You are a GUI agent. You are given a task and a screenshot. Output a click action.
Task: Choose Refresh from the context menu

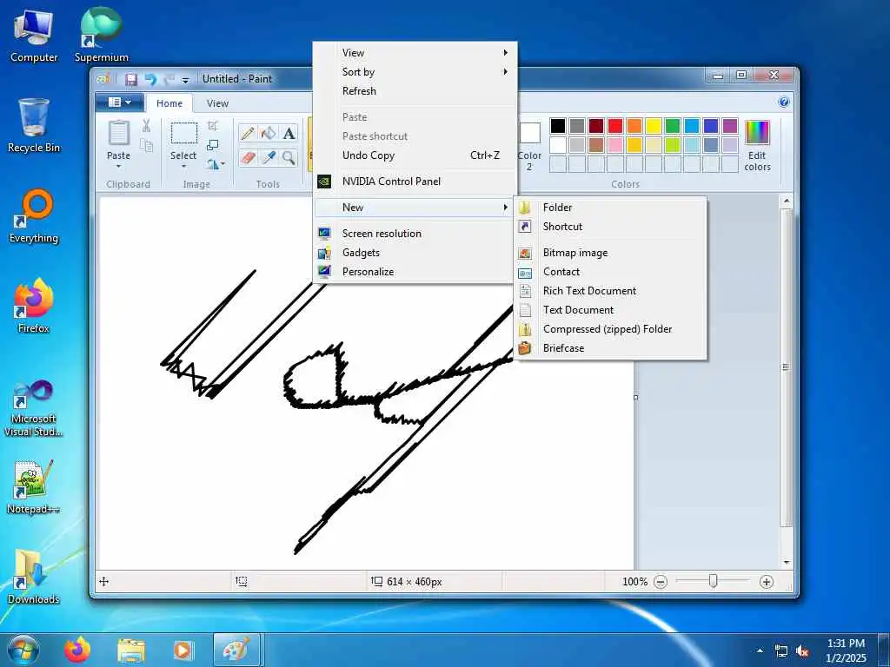click(x=415, y=90)
